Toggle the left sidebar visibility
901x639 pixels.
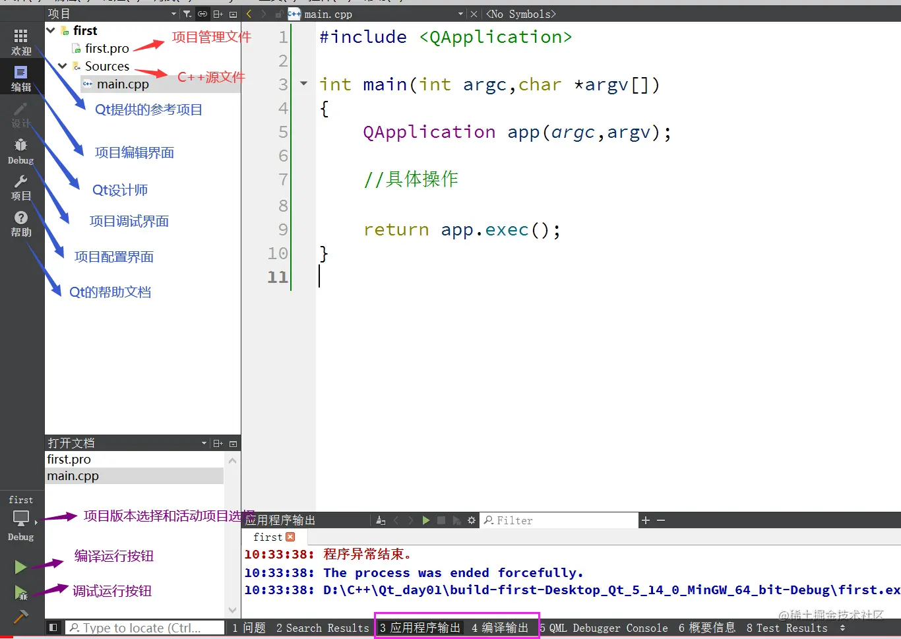[53, 628]
